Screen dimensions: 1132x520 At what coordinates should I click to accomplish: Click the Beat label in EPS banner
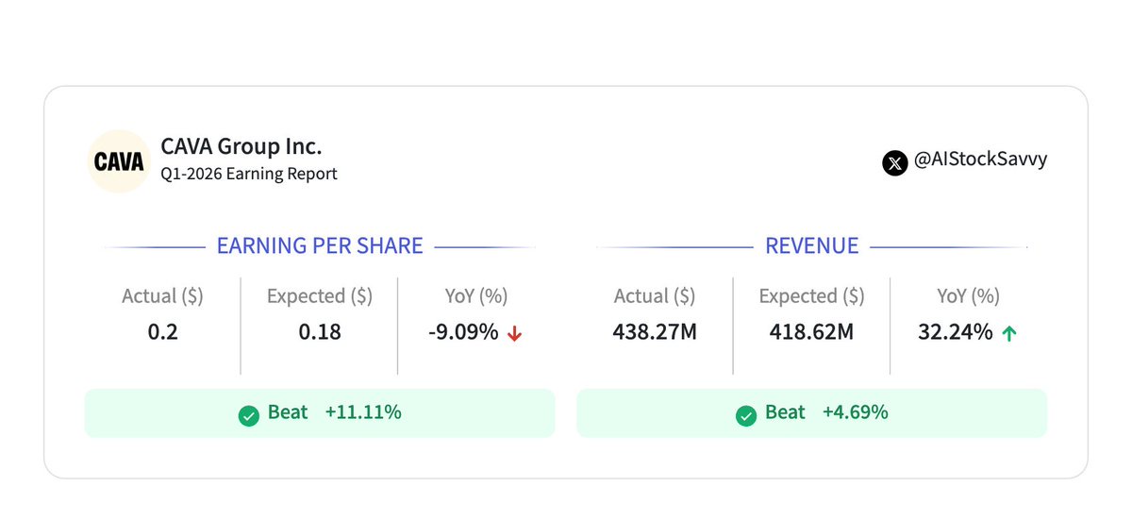289,412
